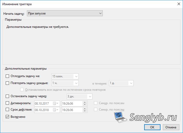Decrease Активировать time with down spinner

(85, 105)
